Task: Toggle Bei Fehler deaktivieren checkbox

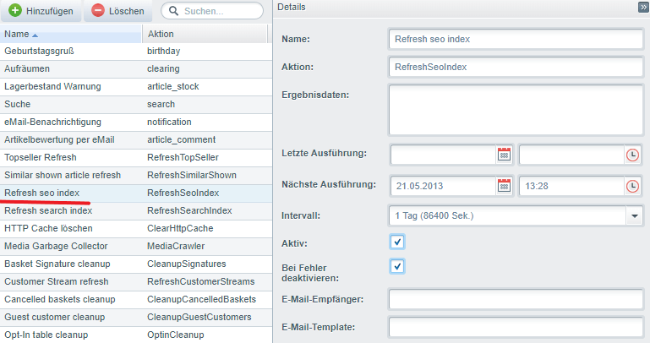Action: click(398, 267)
